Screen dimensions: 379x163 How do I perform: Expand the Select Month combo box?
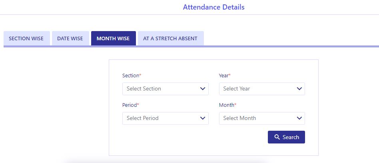click(x=262, y=118)
